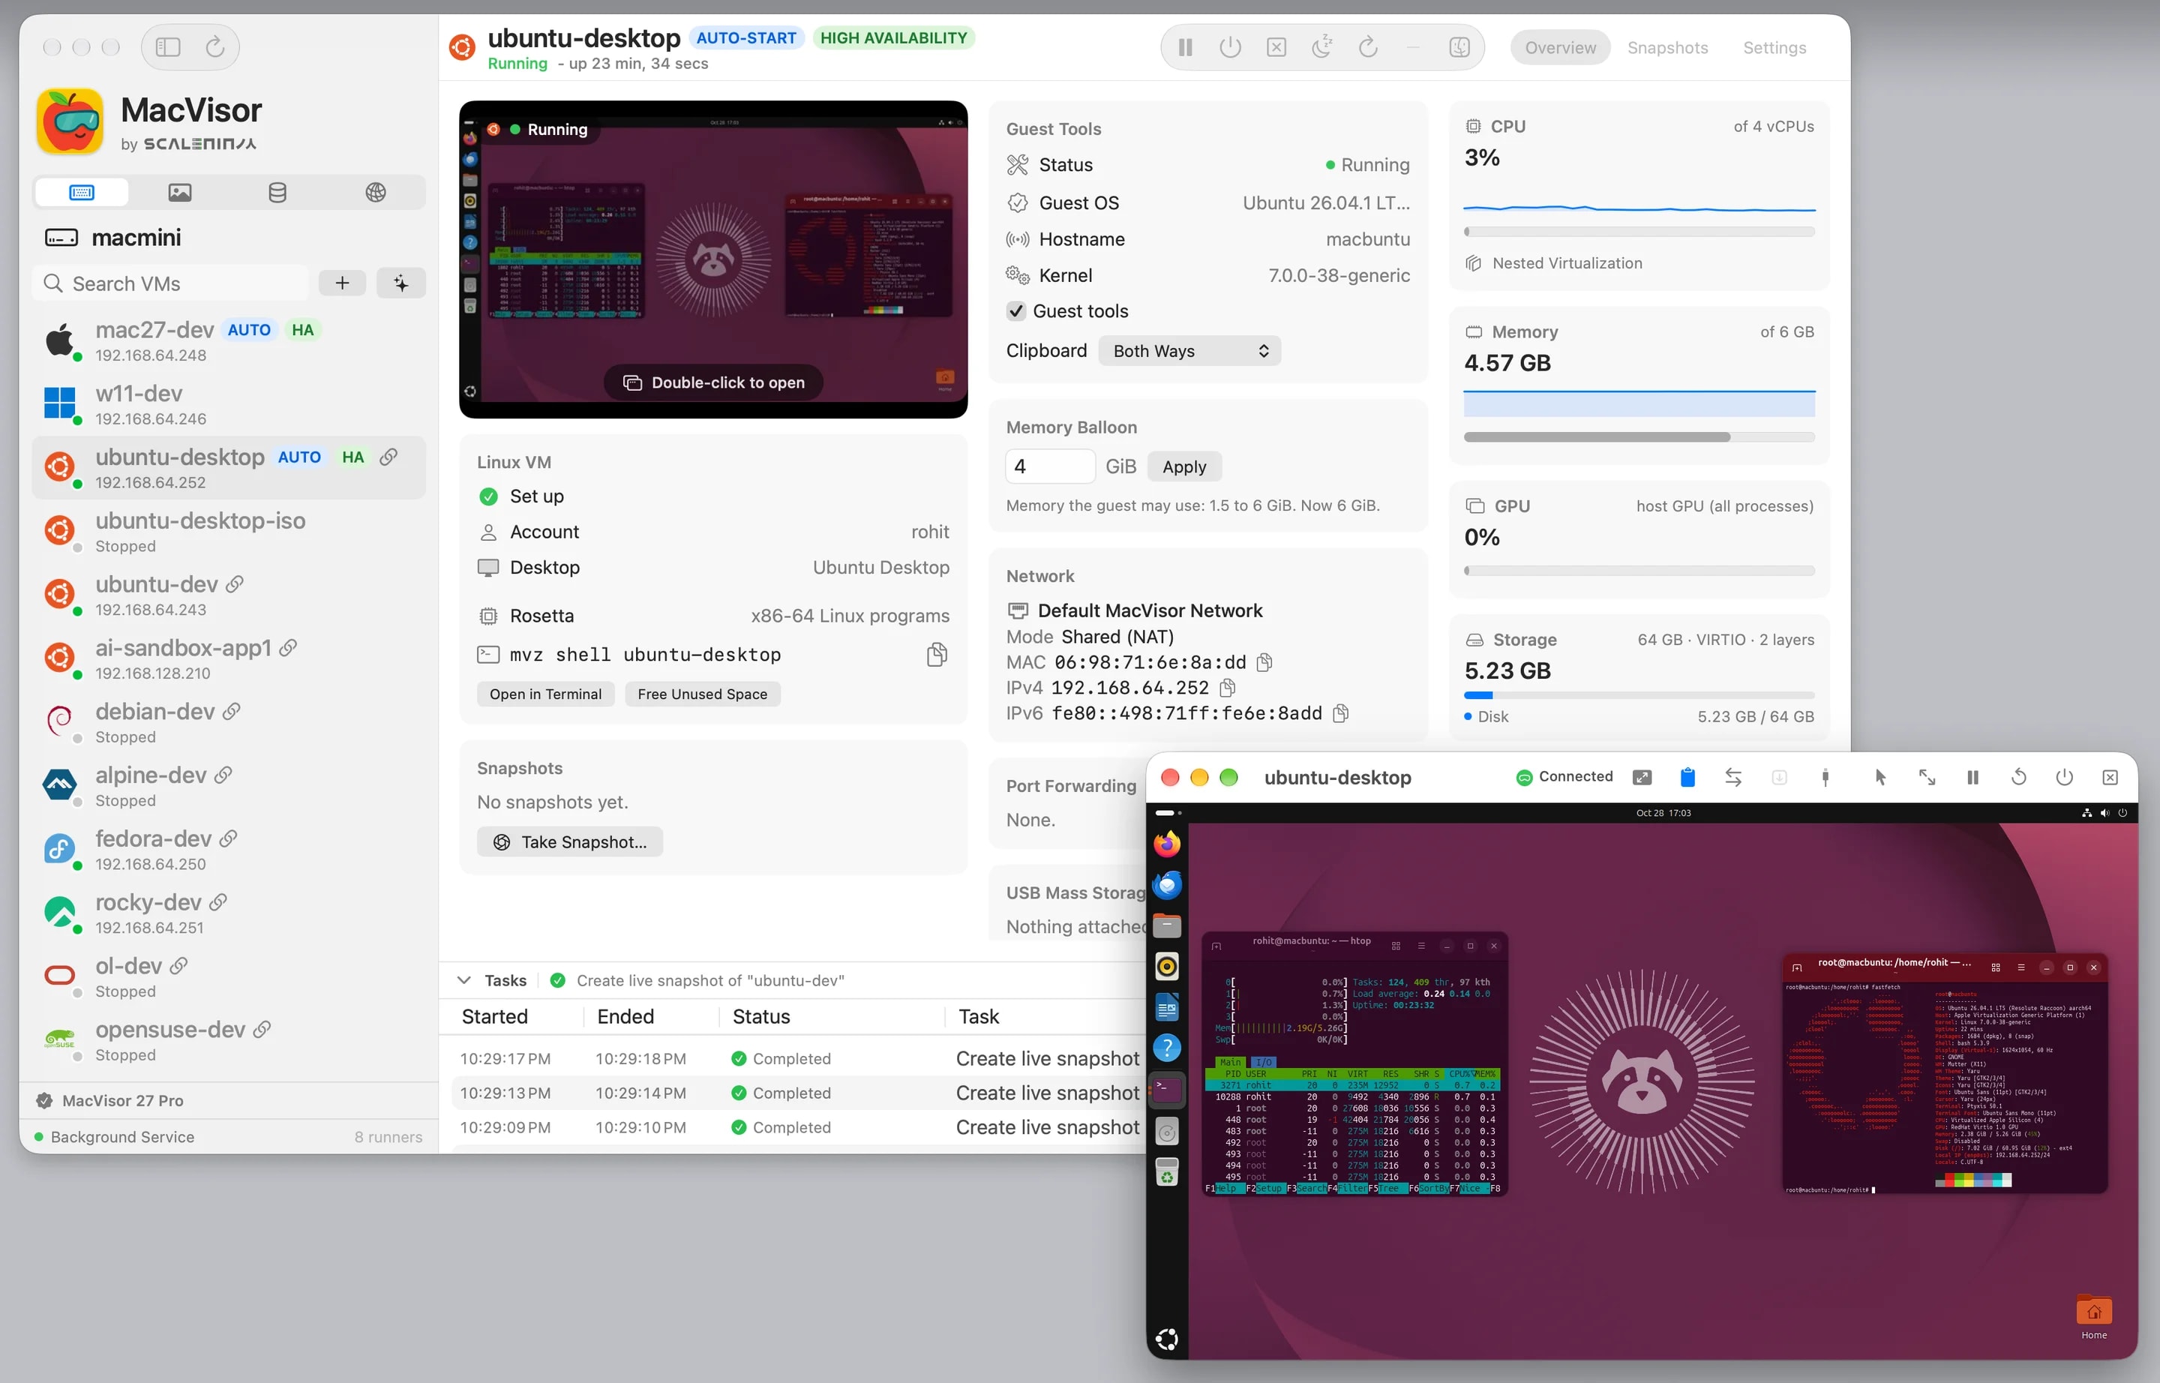
Task: Select the Overview tab
Action: click(x=1560, y=47)
